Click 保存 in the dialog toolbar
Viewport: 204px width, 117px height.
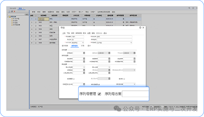tap(72, 33)
